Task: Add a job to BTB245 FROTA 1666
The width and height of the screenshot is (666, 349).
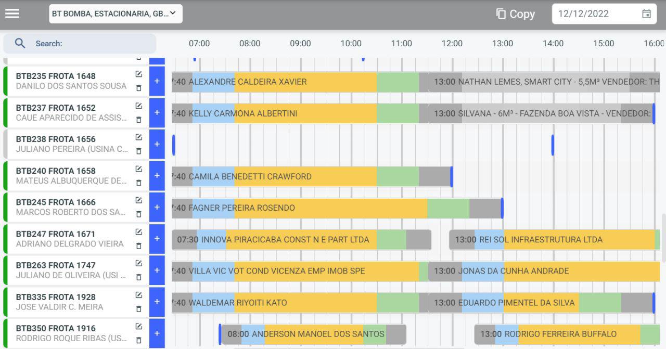Action: click(157, 207)
